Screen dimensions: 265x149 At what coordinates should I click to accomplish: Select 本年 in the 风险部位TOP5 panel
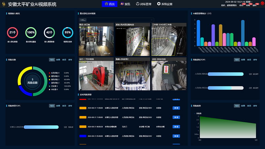[x=255, y=60]
